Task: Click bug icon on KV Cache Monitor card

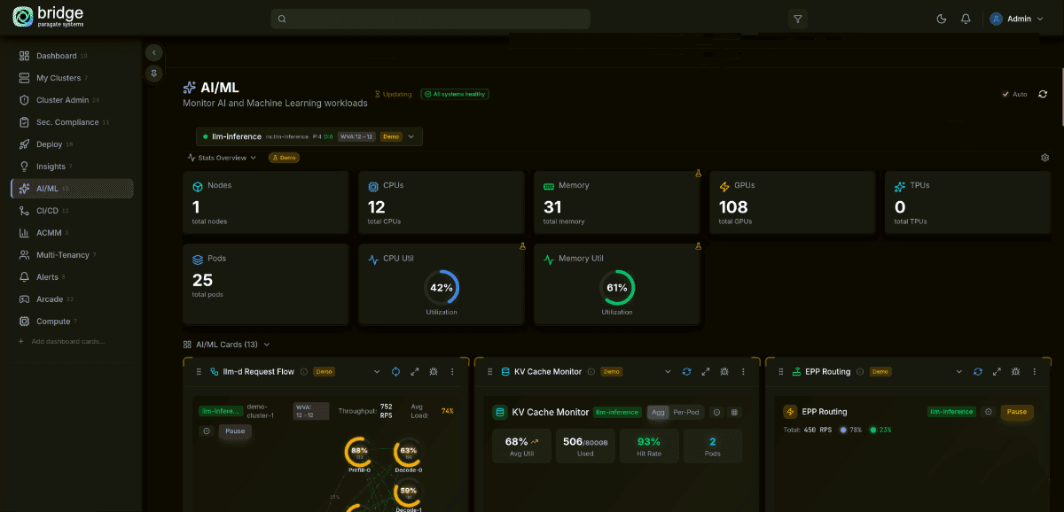Action: (x=724, y=372)
